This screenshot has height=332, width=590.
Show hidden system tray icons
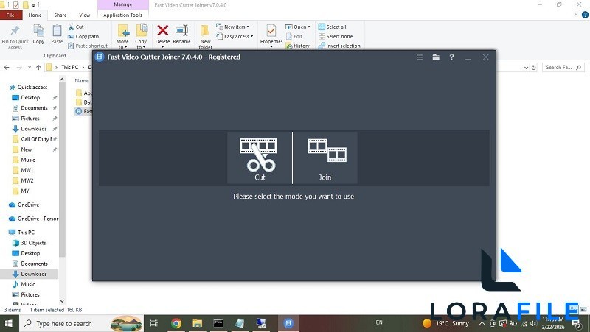(x=482, y=323)
